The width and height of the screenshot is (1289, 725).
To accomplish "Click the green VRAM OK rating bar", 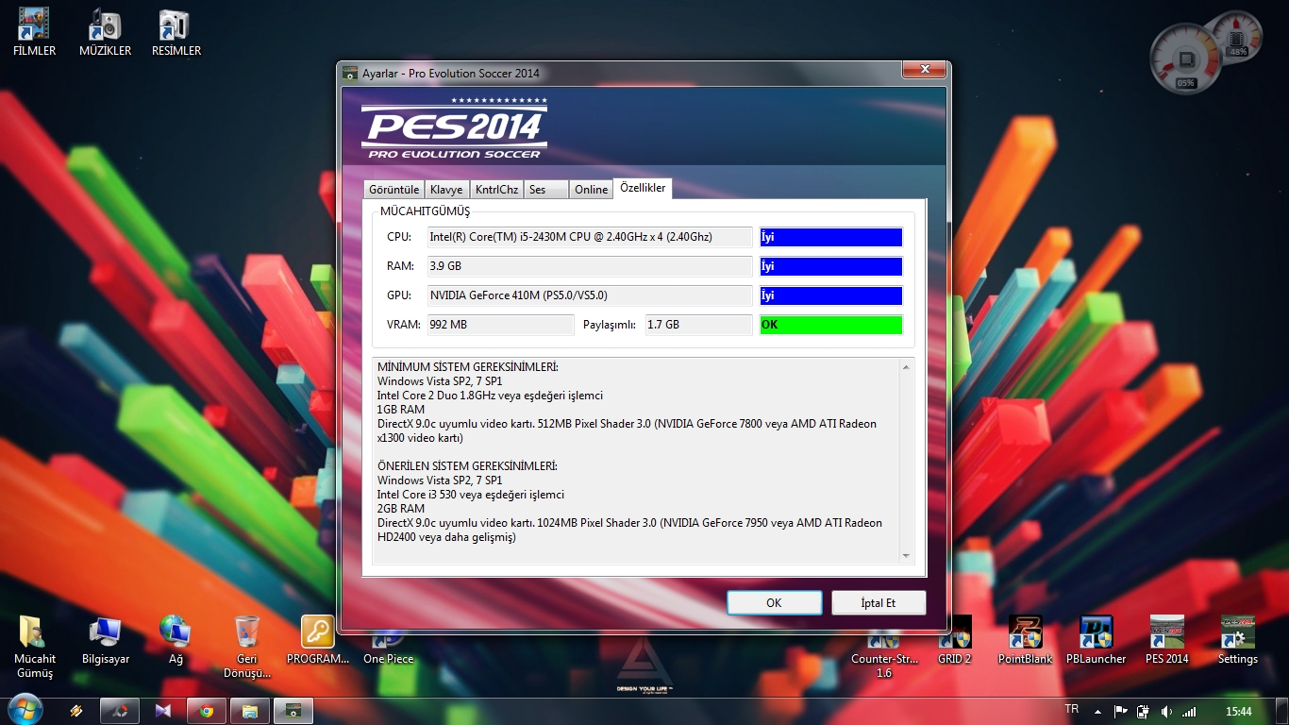I will point(831,325).
